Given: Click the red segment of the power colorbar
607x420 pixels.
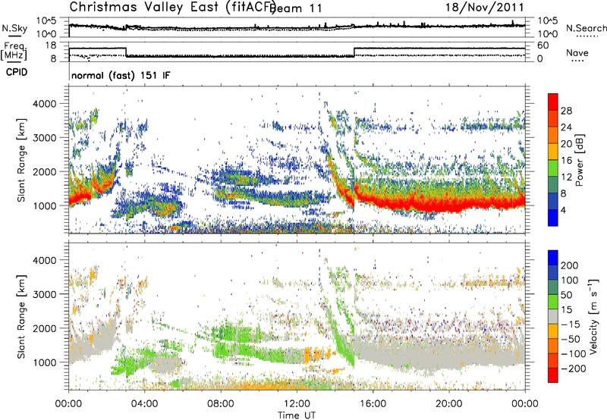Looking at the screenshot, I should 553,102.
